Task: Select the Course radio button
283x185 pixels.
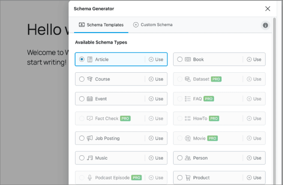Action: 82,79
